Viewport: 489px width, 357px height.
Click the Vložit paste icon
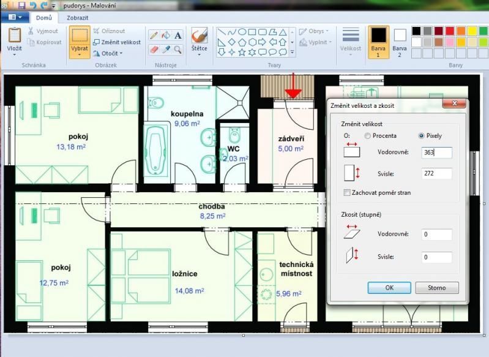14,36
